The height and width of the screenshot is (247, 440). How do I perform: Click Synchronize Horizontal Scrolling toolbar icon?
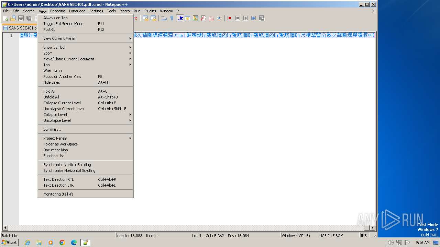(x=153, y=18)
